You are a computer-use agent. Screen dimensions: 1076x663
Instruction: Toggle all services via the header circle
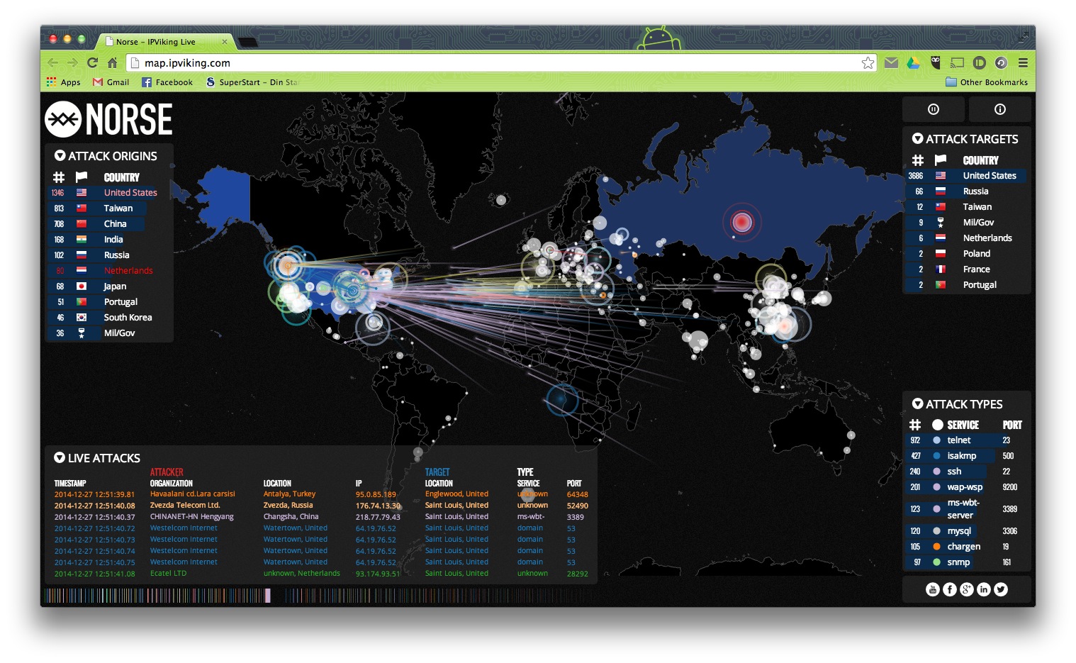937,425
